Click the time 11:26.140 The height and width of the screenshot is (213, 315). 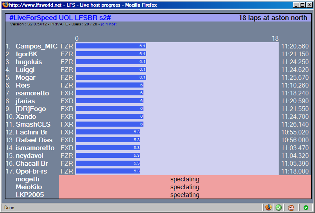[295, 124]
